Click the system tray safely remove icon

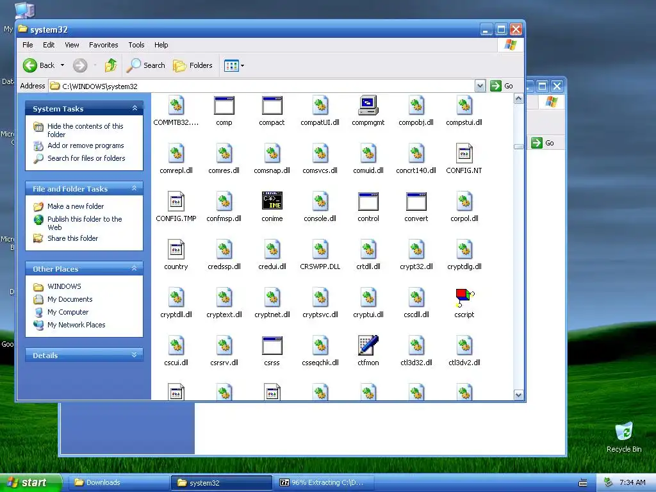coord(609,482)
